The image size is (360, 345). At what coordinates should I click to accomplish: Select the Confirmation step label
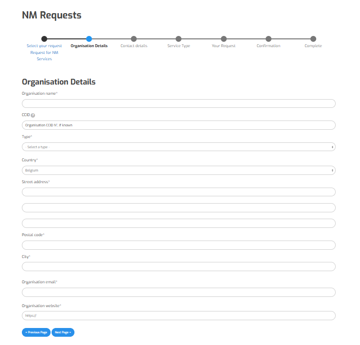(x=269, y=46)
